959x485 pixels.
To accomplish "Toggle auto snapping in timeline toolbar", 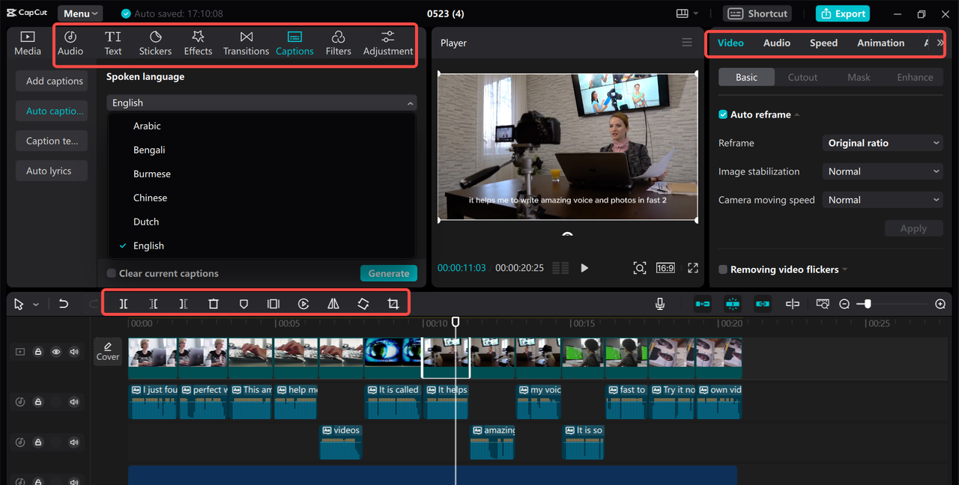I will (733, 304).
